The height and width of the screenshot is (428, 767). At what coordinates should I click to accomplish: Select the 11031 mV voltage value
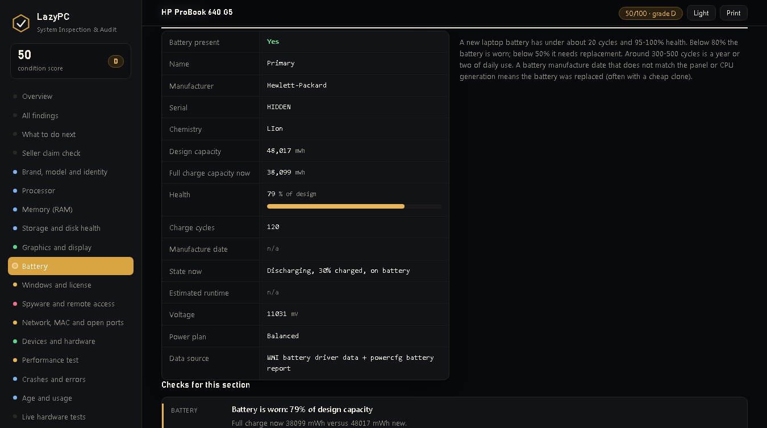coord(282,314)
